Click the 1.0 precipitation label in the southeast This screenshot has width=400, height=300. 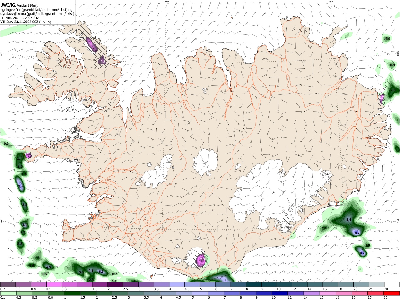(x=367, y=245)
